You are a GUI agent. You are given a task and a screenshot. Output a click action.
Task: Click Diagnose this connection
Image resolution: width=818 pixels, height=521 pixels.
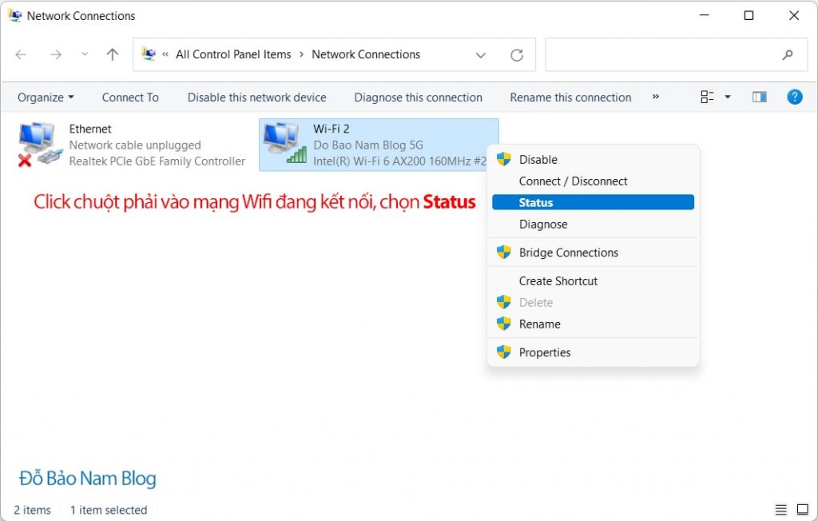pyautogui.click(x=418, y=97)
